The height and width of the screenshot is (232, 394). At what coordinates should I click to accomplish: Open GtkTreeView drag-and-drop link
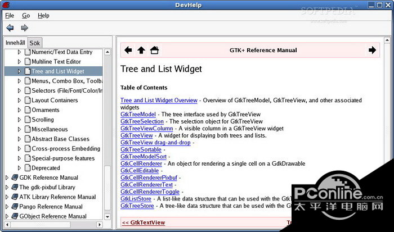click(x=155, y=143)
